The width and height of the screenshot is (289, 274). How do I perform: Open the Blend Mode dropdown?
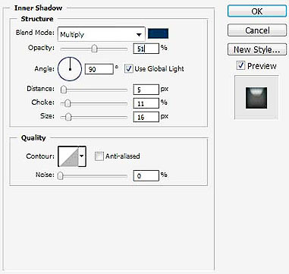(x=102, y=34)
